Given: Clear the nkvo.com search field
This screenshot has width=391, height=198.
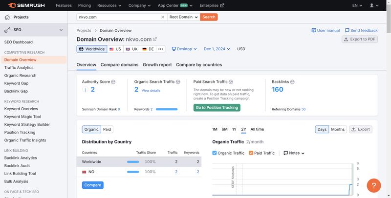Looking at the screenshot, I should [x=163, y=17].
